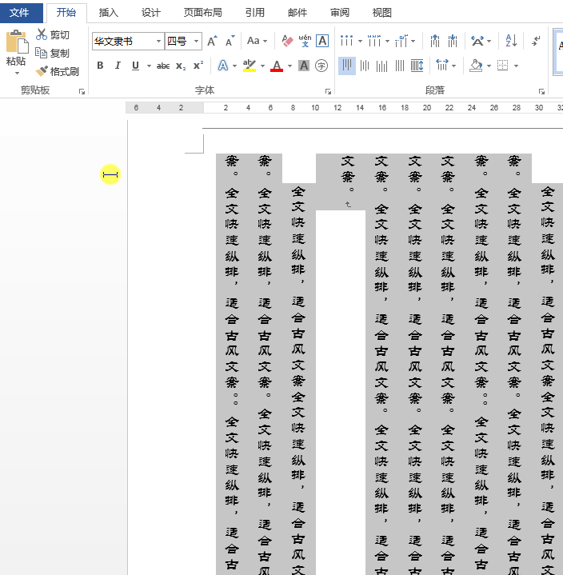Click the Enclosed Character (字) icon
Screen dimensions: 563x575
click(321, 66)
